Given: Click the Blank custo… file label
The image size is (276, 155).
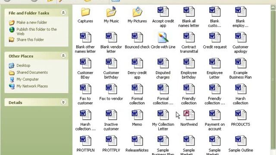Looking at the screenshot, I should pos(215,23).
